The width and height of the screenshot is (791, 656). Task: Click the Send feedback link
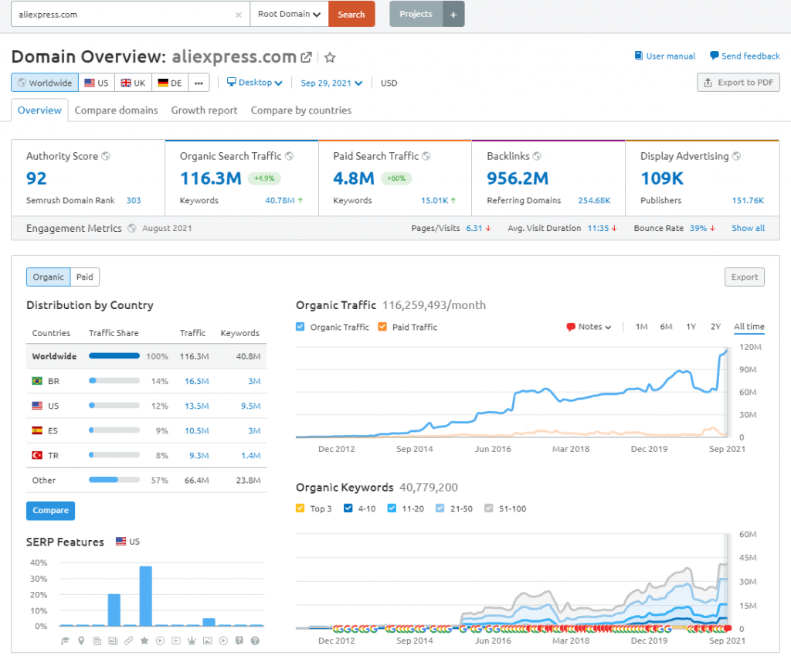tap(745, 56)
